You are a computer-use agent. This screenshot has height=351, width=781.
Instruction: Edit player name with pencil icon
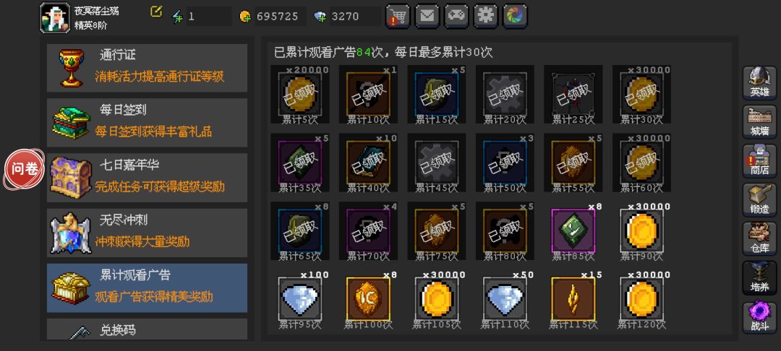tap(156, 12)
